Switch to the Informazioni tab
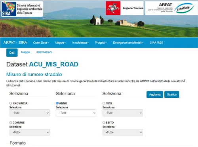 click(x=44, y=52)
